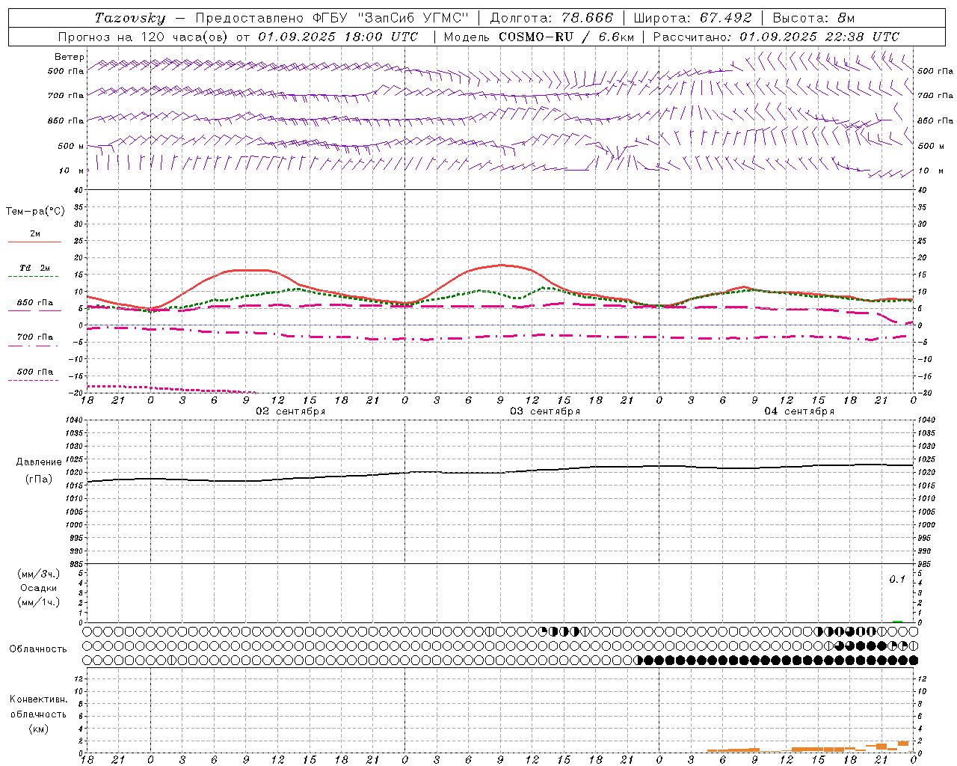Click the "Осадки" precipitation label
Viewport: 957px width, 766px height.
coord(39,588)
